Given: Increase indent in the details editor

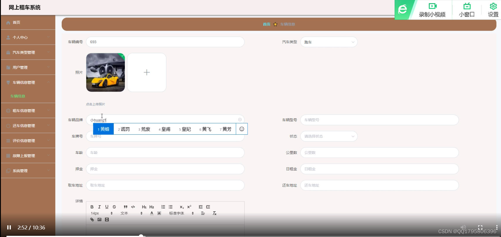Looking at the screenshot, I should click(x=208, y=207).
